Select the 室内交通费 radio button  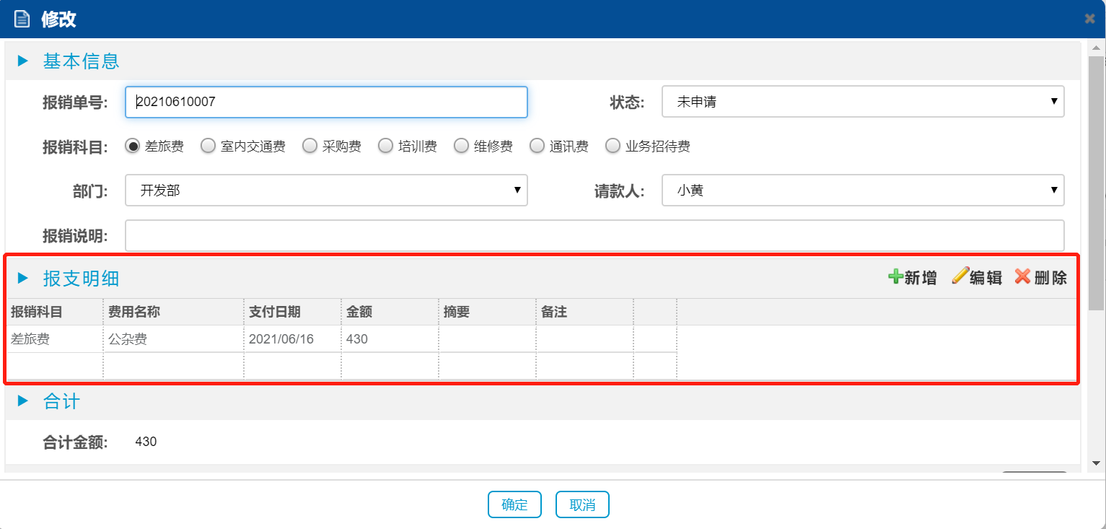(x=208, y=146)
